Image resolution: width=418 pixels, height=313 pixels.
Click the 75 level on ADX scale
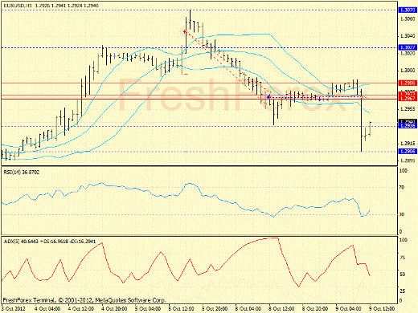402,258
